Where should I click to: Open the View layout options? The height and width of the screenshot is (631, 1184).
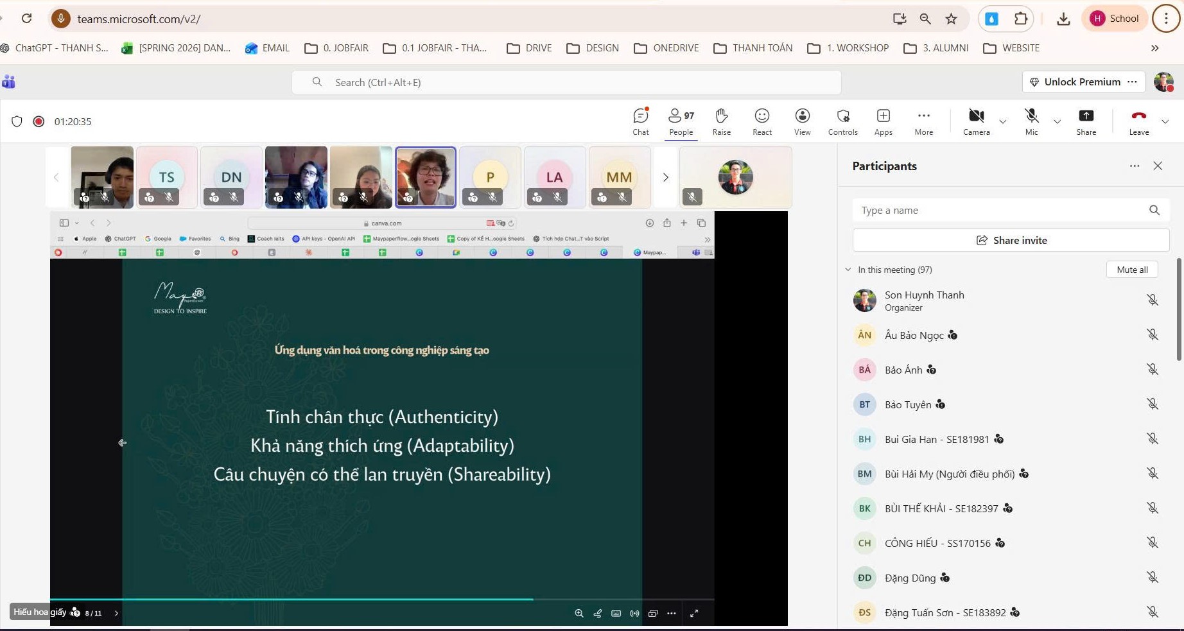(x=802, y=121)
